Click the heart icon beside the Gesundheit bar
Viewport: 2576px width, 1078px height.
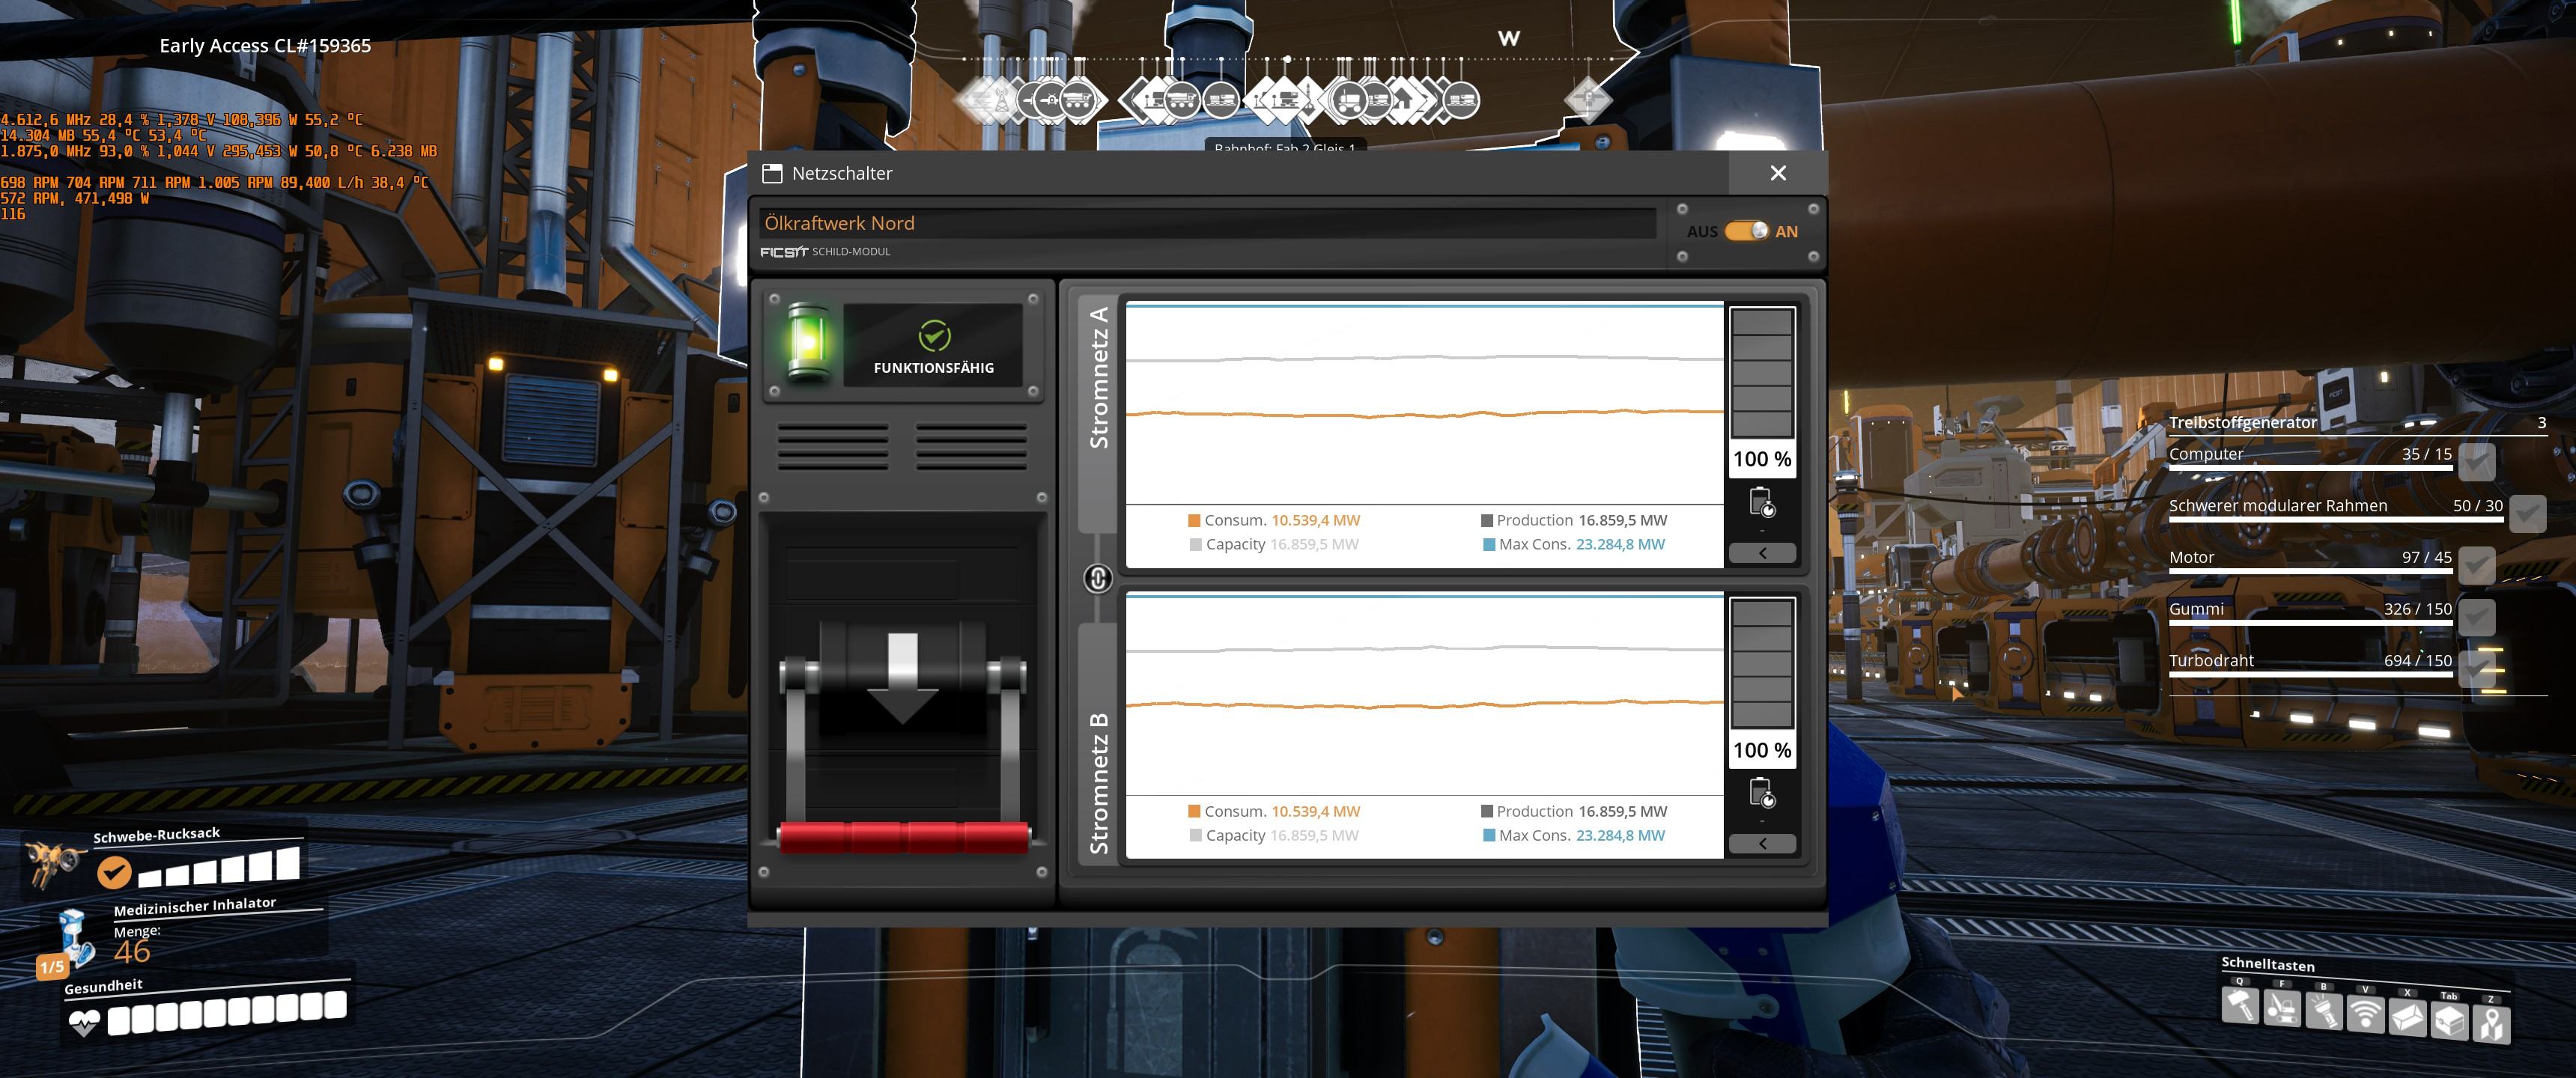click(x=84, y=1023)
